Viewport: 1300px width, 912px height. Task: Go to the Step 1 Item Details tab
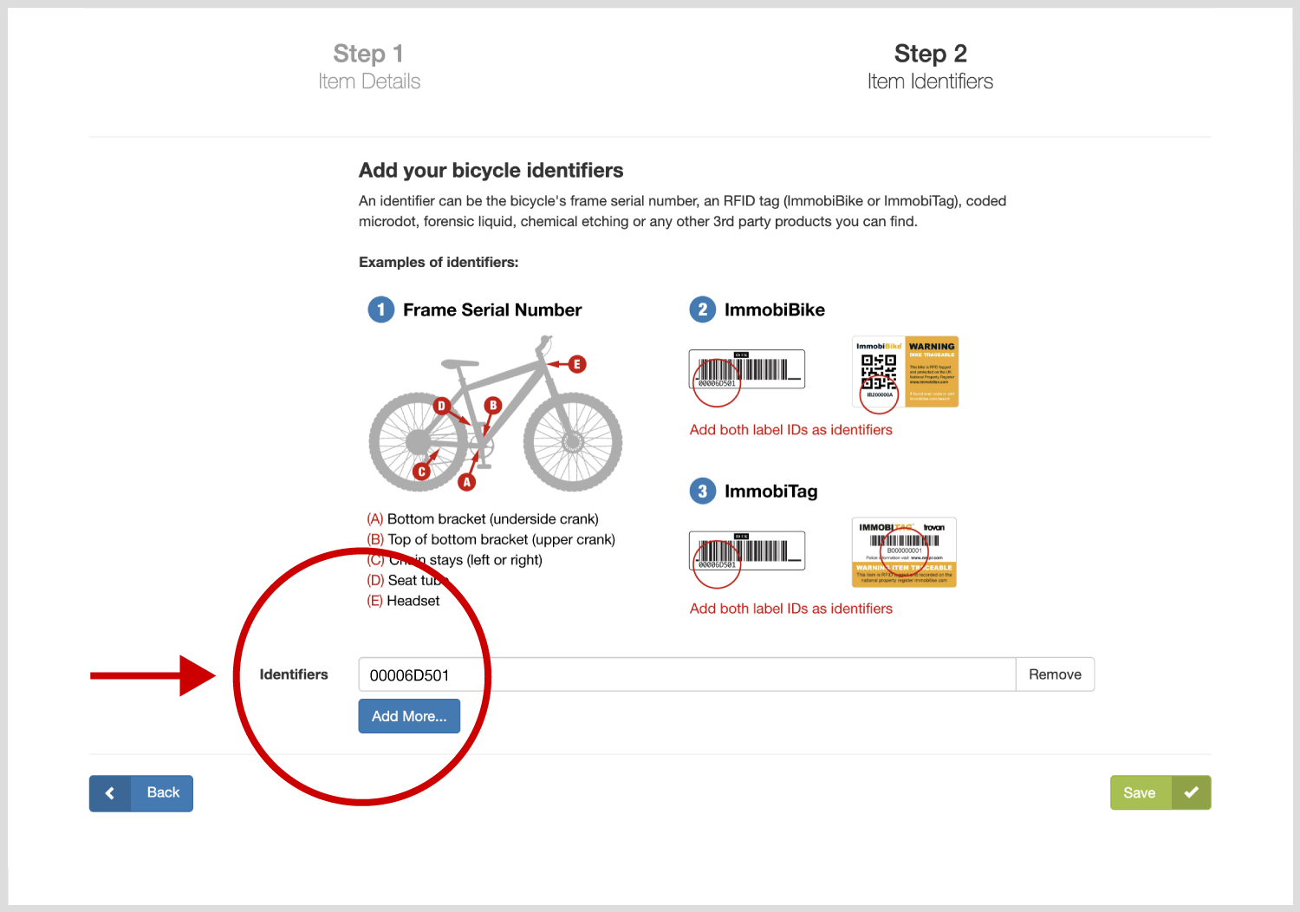(369, 67)
